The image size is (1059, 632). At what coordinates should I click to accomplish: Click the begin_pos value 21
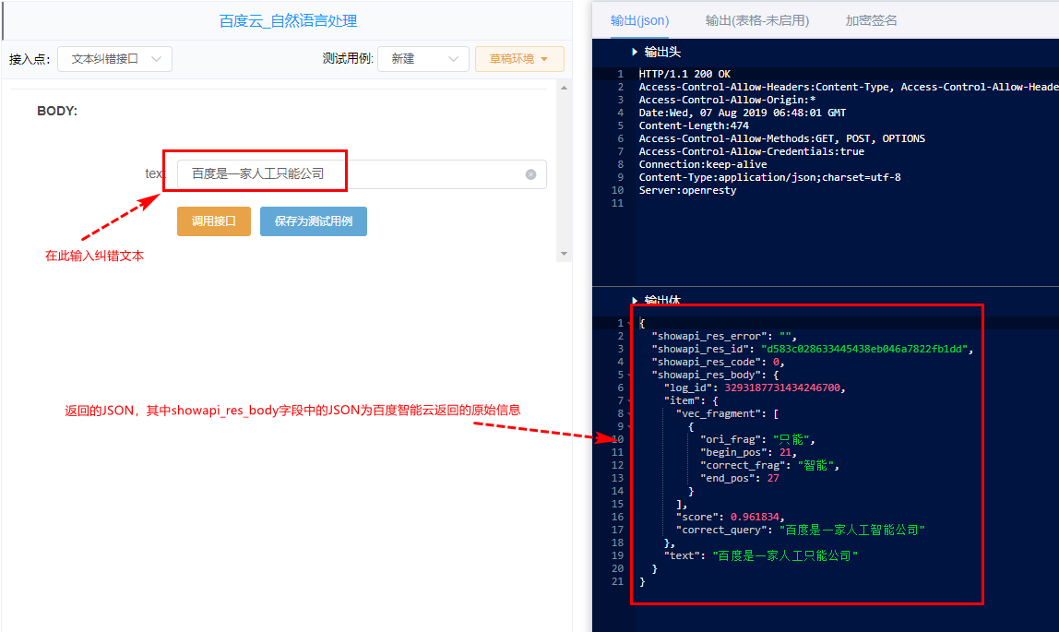pyautogui.click(x=785, y=452)
